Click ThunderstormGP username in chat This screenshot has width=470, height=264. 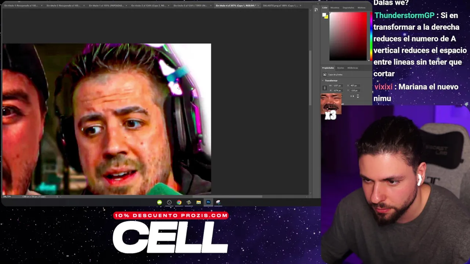tap(404, 15)
